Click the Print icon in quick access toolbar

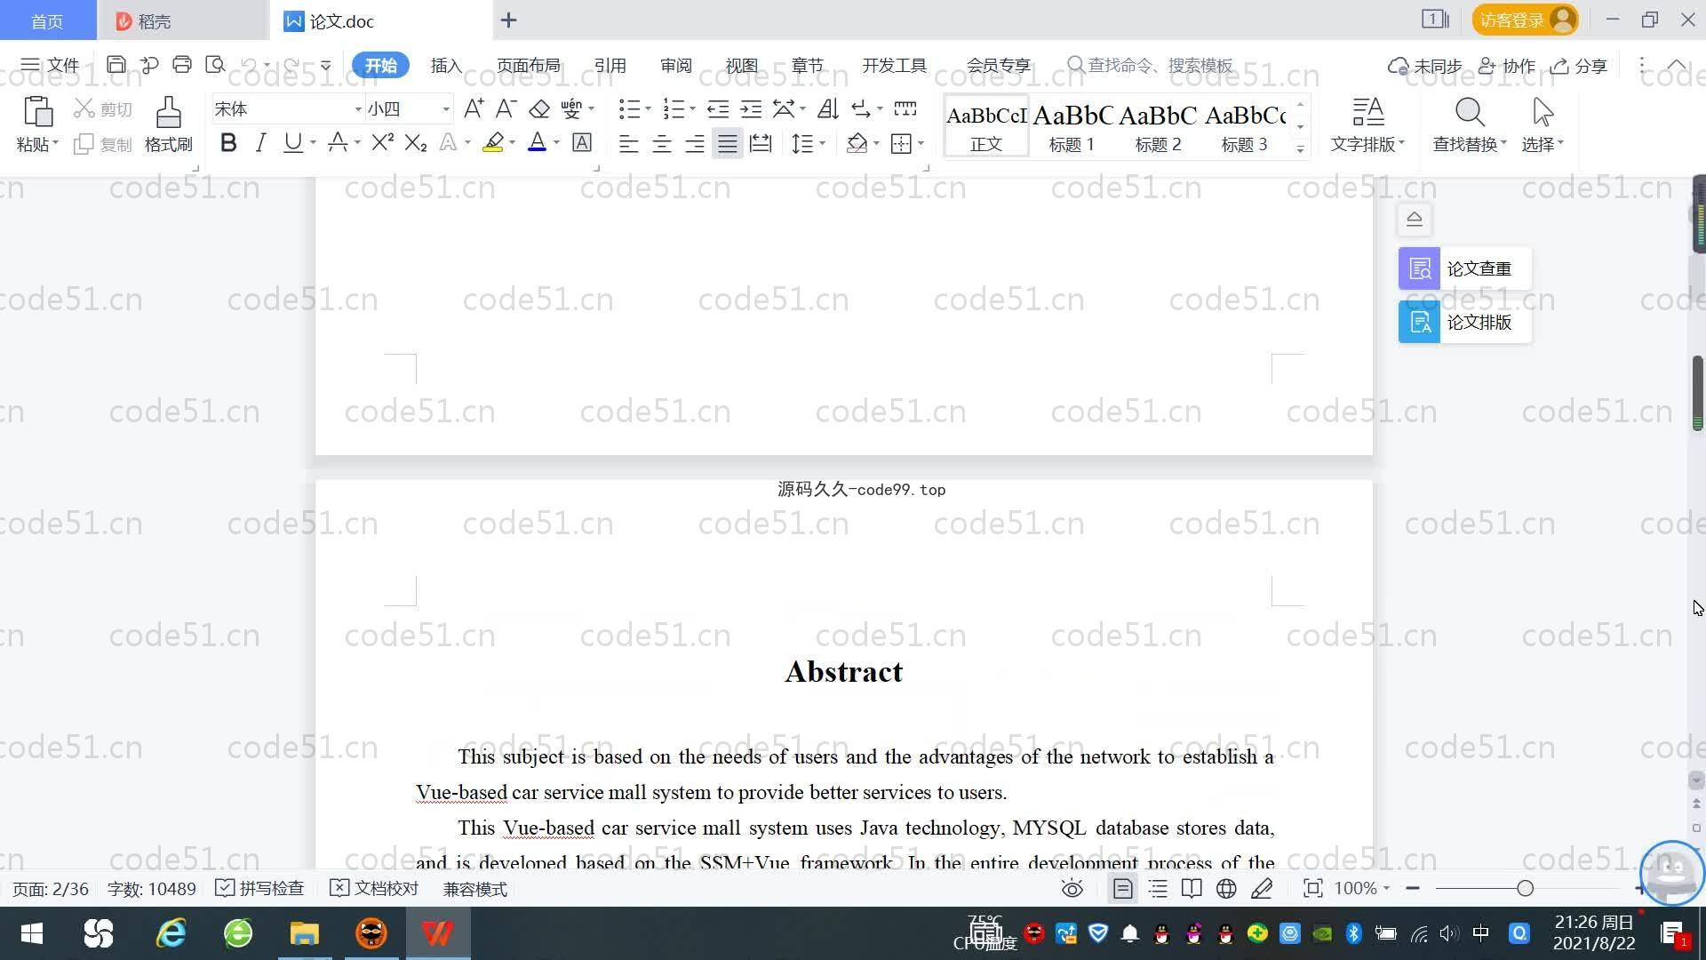click(182, 65)
